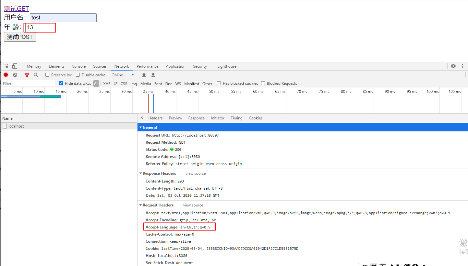This screenshot has height=266, width=468.
Task: Switch to the Elements tab
Action: point(57,66)
